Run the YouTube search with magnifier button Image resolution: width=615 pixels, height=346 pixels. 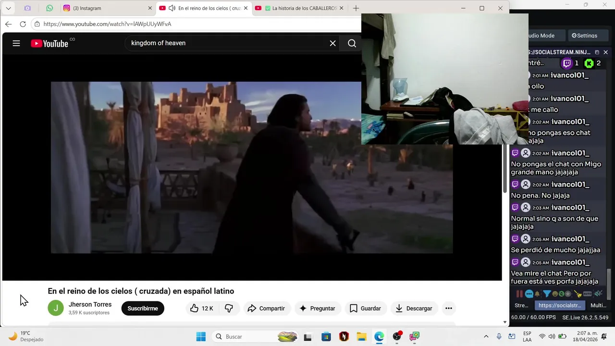(x=352, y=43)
